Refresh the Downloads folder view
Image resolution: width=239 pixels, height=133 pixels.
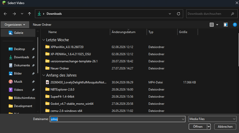179,14
